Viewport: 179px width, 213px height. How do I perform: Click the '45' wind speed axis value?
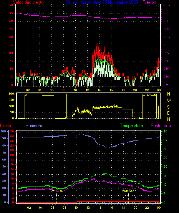11,13
